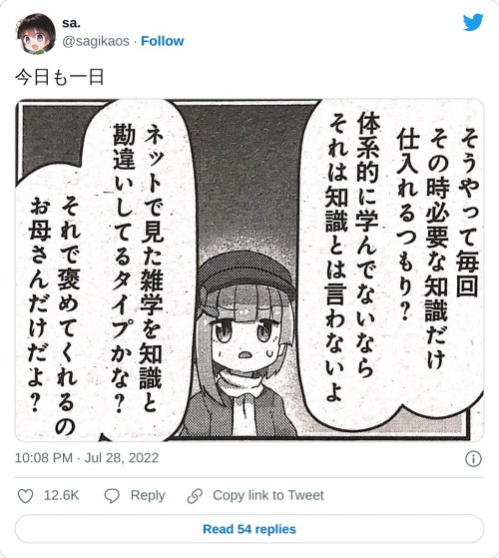This screenshot has height=558, width=499.
Task: Follow the @sagikaos account
Action: point(163,41)
